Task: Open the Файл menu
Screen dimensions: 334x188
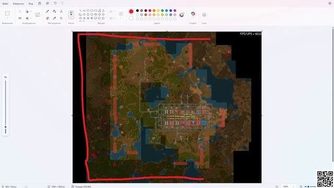Action: pos(5,4)
